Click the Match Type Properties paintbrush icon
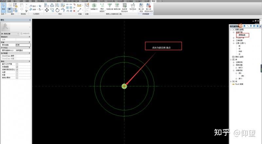 click(x=27, y=11)
